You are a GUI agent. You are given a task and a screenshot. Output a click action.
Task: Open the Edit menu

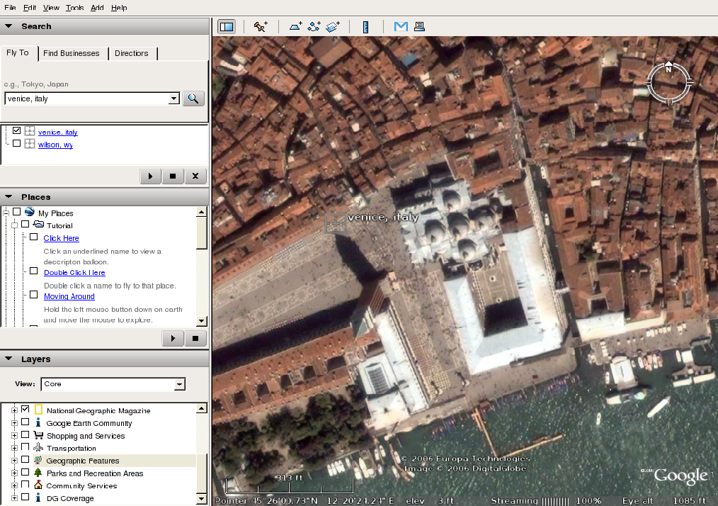point(30,7)
